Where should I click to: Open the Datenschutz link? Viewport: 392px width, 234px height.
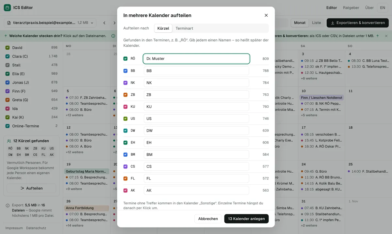coord(36,228)
